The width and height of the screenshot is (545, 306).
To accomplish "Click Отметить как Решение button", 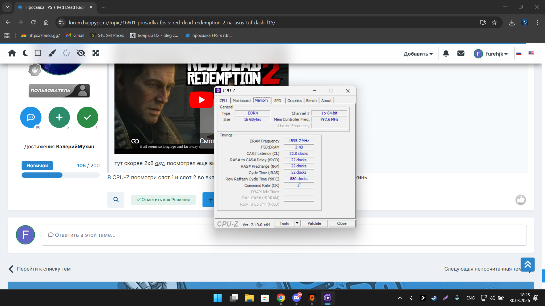I will click(163, 200).
